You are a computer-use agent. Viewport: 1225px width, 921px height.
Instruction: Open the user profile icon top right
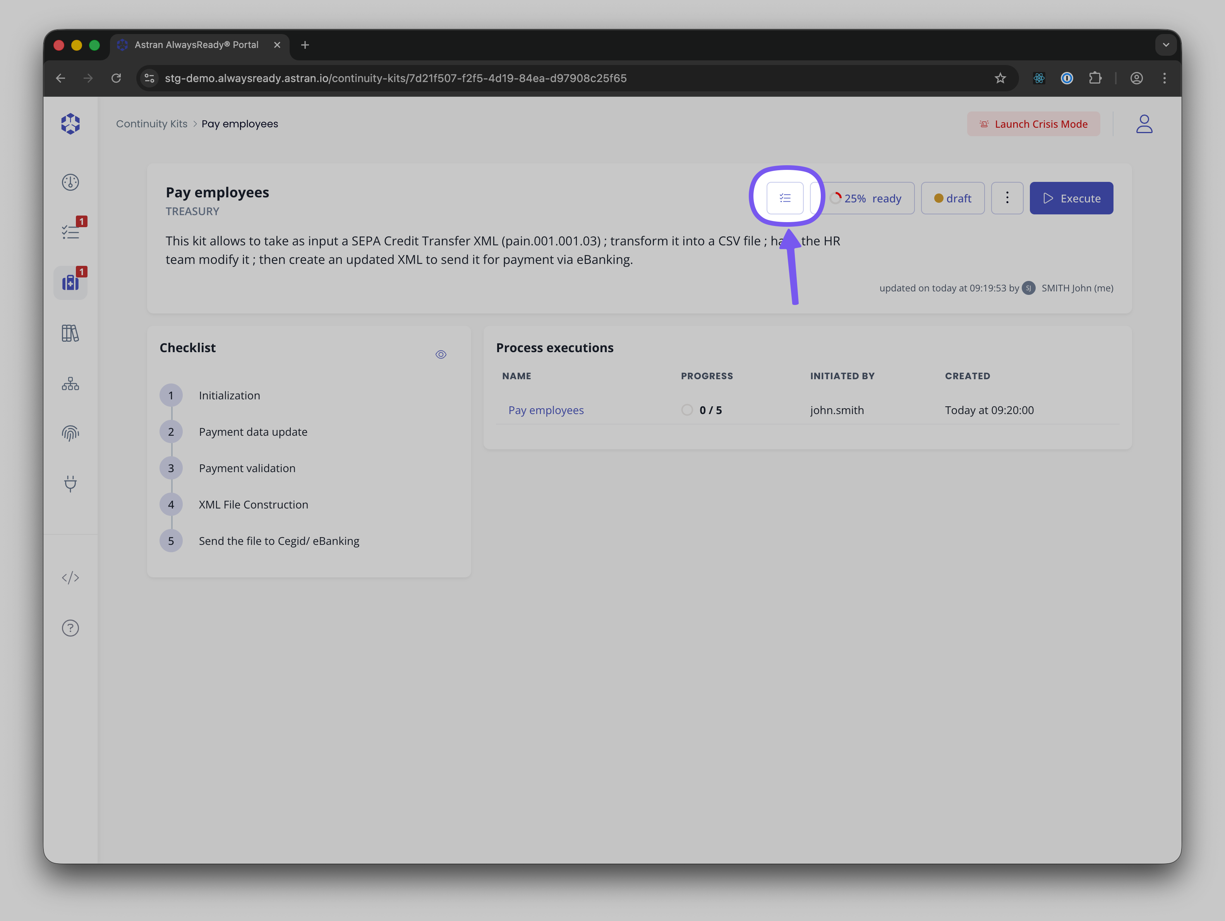(x=1144, y=123)
